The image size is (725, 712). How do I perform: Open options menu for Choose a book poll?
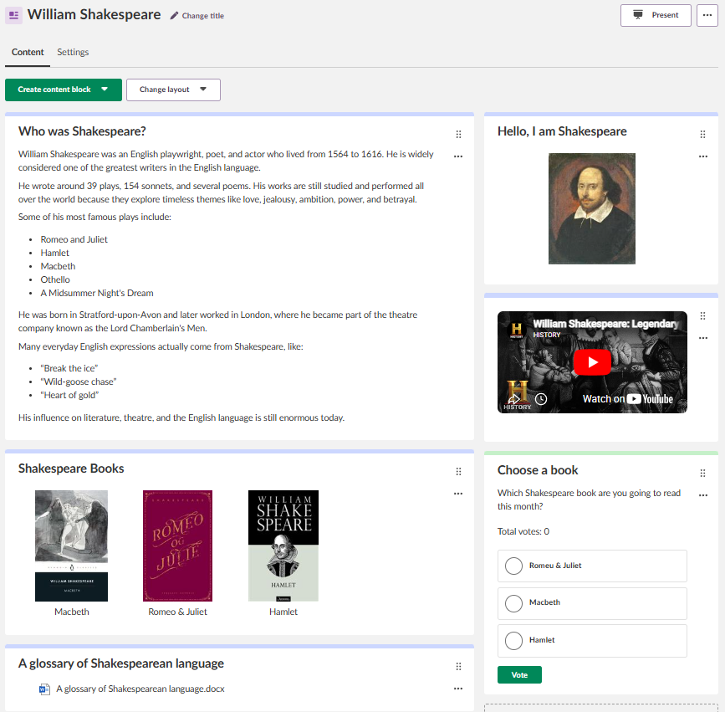point(702,495)
